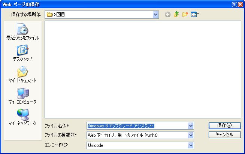This screenshot has height=154, width=245.
Task: Open マイ コンピュータ location
Action: click(22, 96)
